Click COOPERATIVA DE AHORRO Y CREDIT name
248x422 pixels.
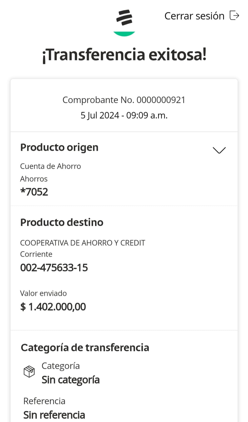click(x=83, y=243)
